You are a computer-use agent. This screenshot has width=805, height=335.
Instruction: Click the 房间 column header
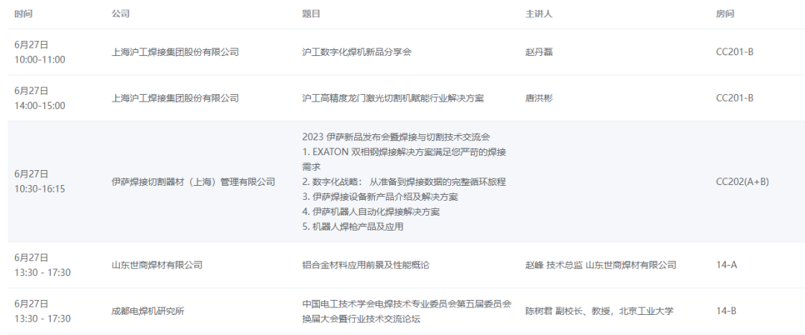point(724,14)
